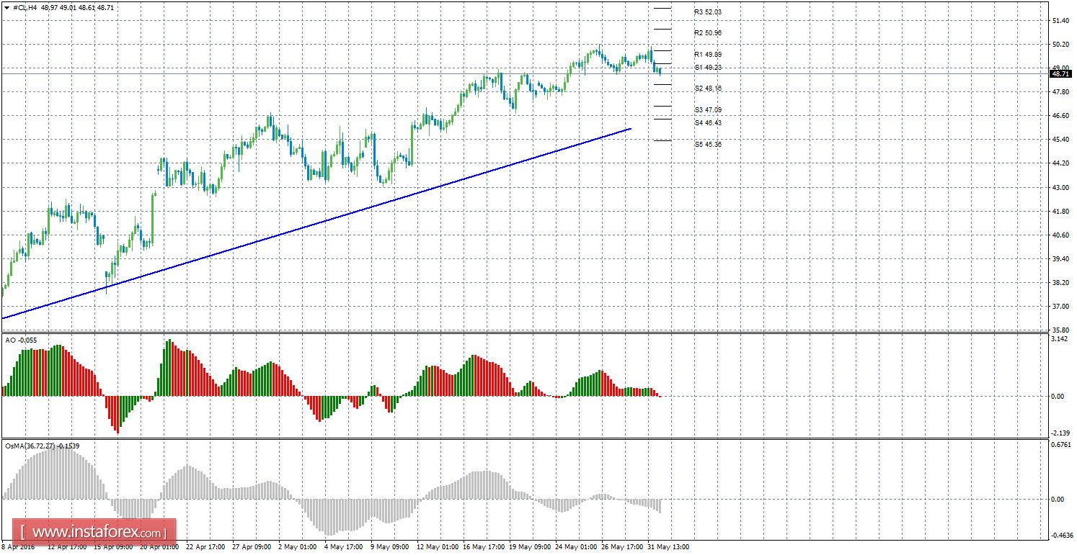Click the triangle arrow beside #CL,H4
The height and width of the screenshot is (555, 1077).
click(x=6, y=7)
